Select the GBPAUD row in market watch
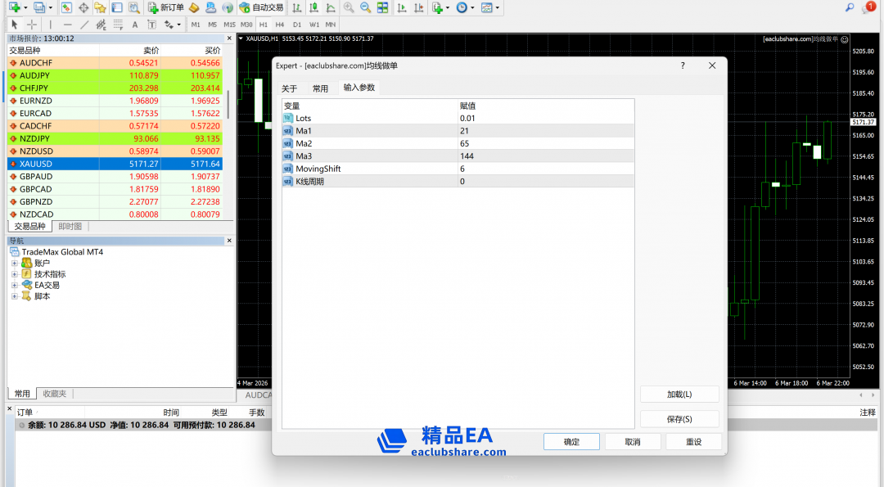Screen dimensions: 884x487 click(x=115, y=177)
